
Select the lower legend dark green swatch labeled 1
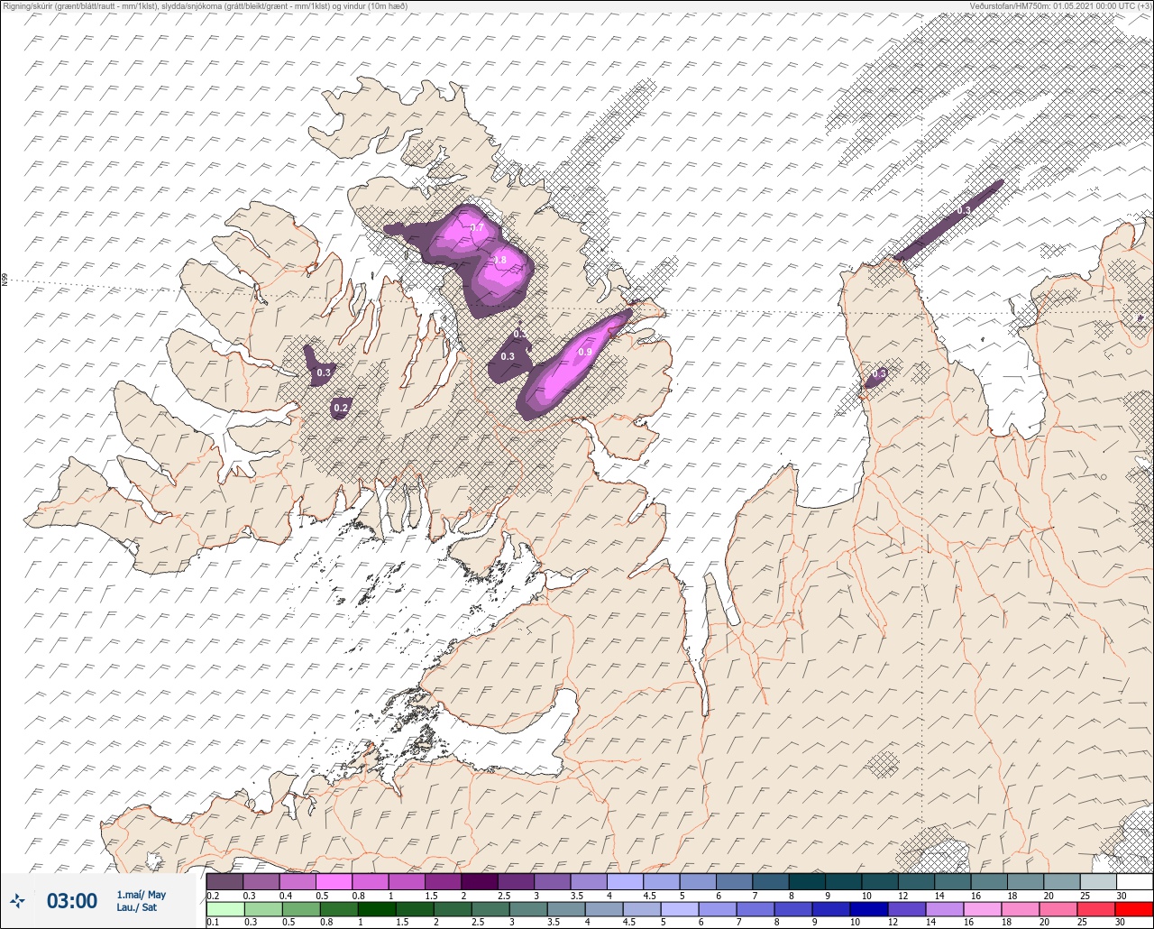coord(377,909)
